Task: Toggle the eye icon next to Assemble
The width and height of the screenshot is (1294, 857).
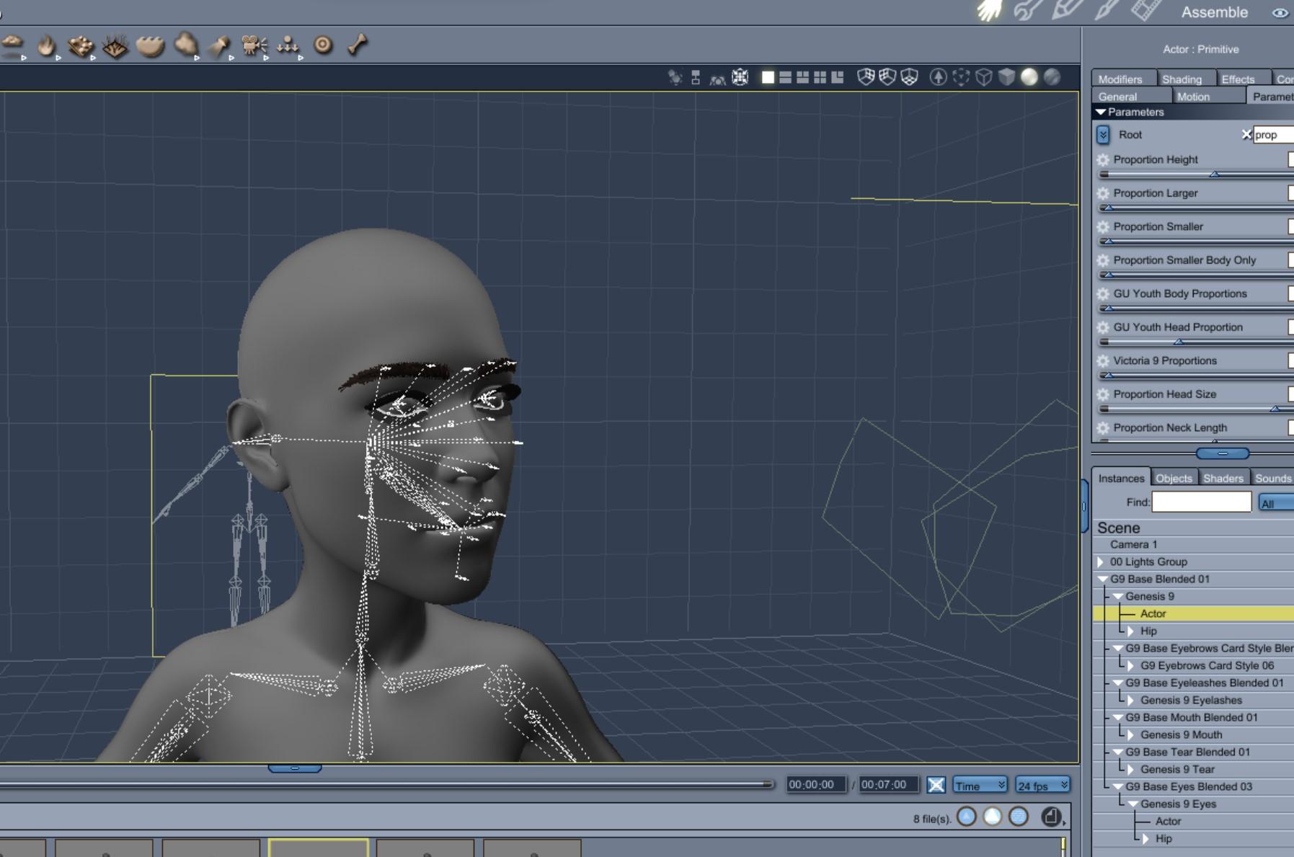Action: click(x=1280, y=13)
